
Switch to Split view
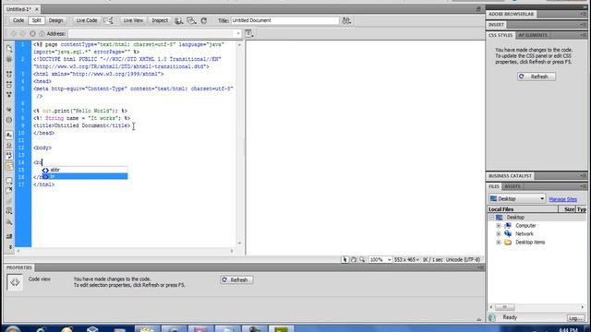point(36,20)
